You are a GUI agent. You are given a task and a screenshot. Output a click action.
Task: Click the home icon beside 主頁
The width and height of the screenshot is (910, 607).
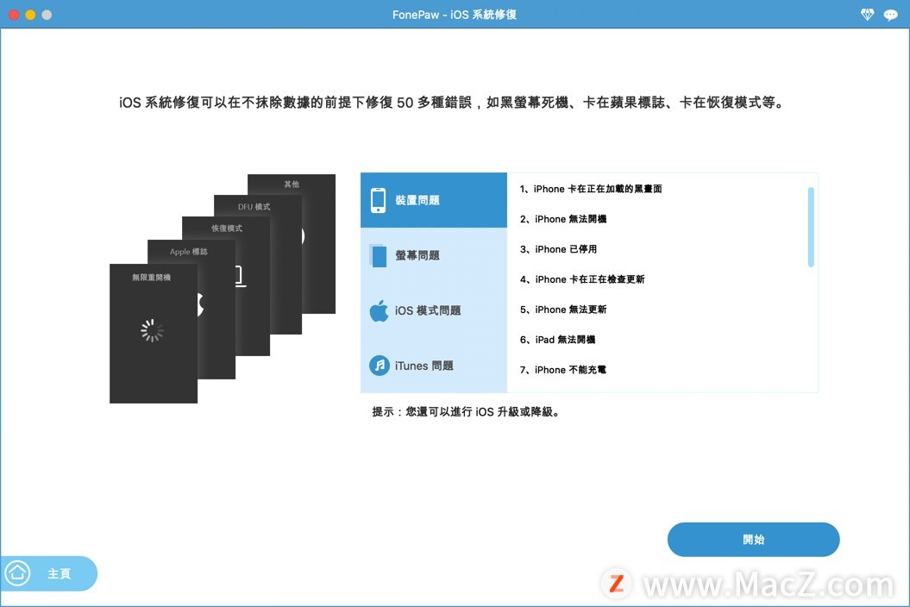17,573
